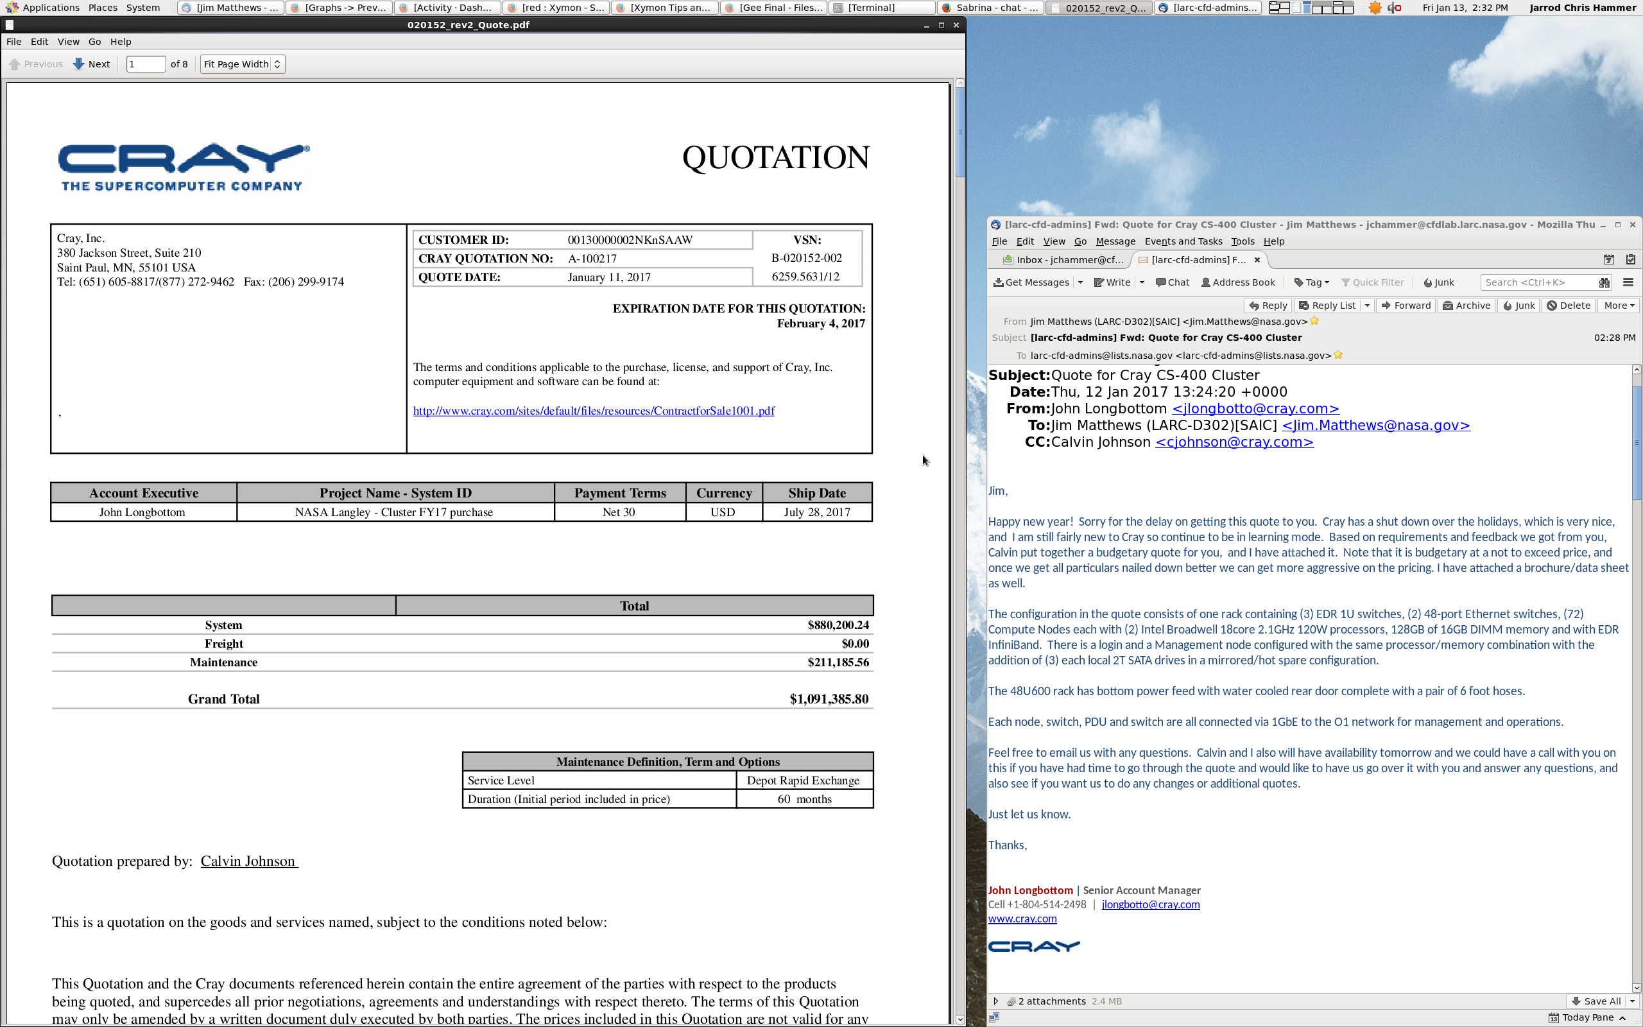
Task: Expand the attachments list
Action: (x=995, y=1001)
